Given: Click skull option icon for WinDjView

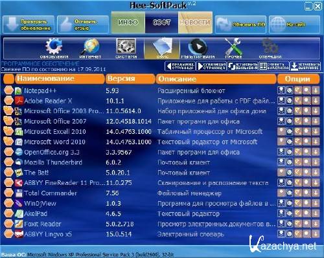Looking at the screenshot, I should (281, 203).
